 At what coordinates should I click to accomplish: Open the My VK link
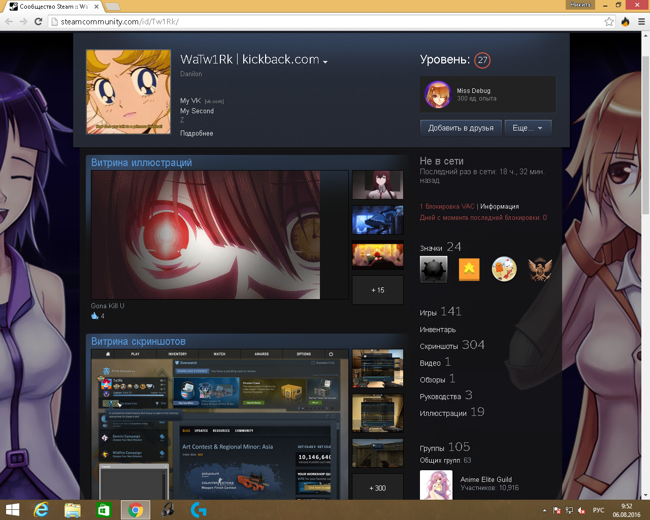[190, 101]
